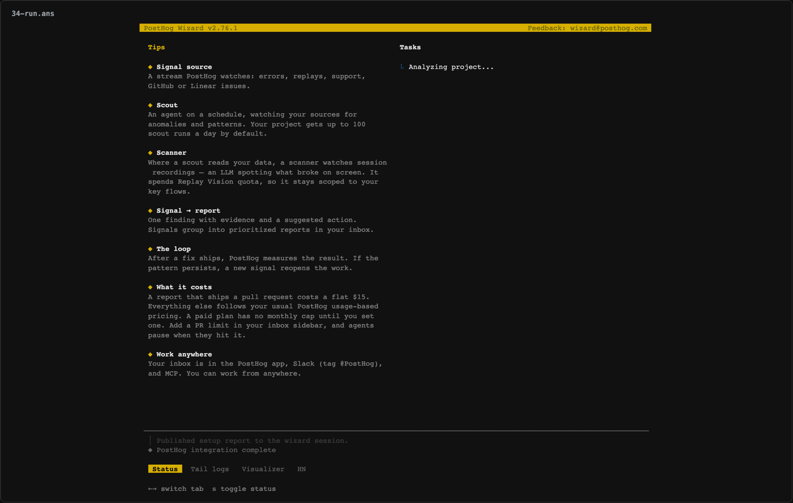This screenshot has height=503, width=793.
Task: Click the Signal → report tip title
Action: [189, 210]
